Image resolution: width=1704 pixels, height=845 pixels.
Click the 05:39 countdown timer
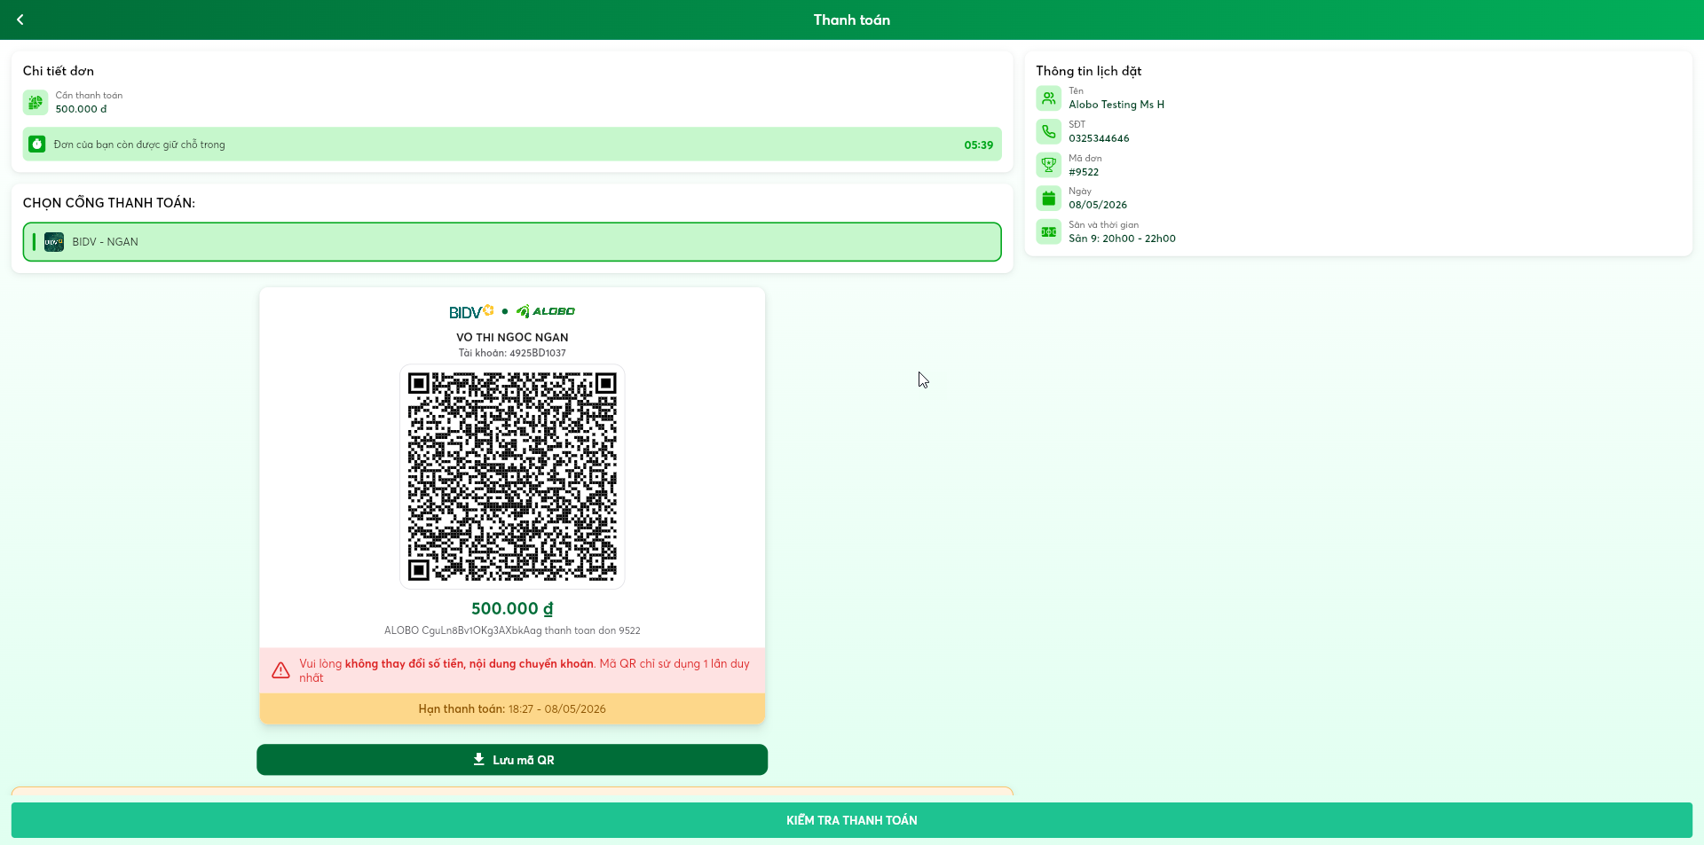click(978, 145)
